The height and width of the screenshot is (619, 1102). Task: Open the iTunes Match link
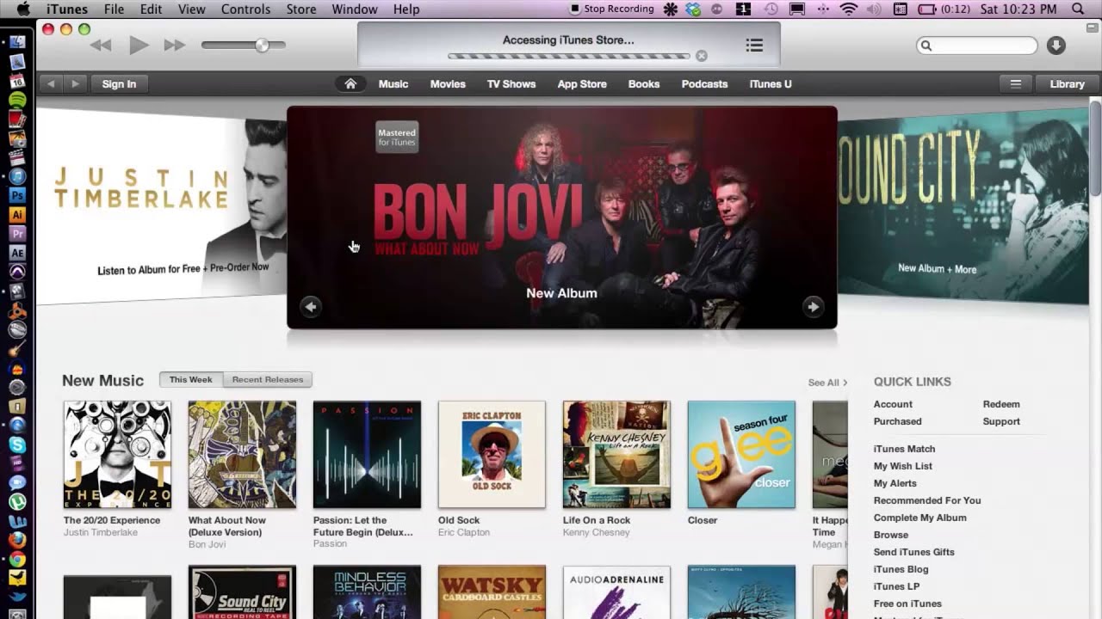[x=904, y=449]
